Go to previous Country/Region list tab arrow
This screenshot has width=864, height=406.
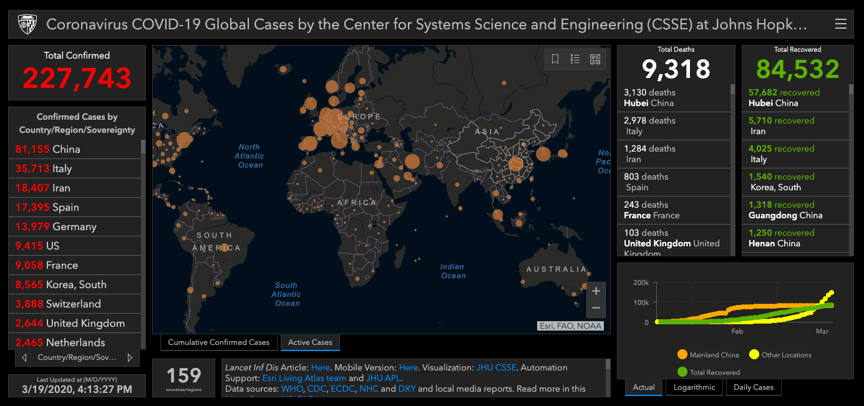[24, 357]
